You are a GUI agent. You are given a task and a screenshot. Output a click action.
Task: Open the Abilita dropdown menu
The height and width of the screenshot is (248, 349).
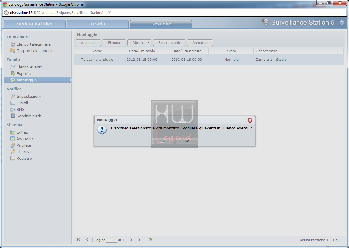coord(139,42)
